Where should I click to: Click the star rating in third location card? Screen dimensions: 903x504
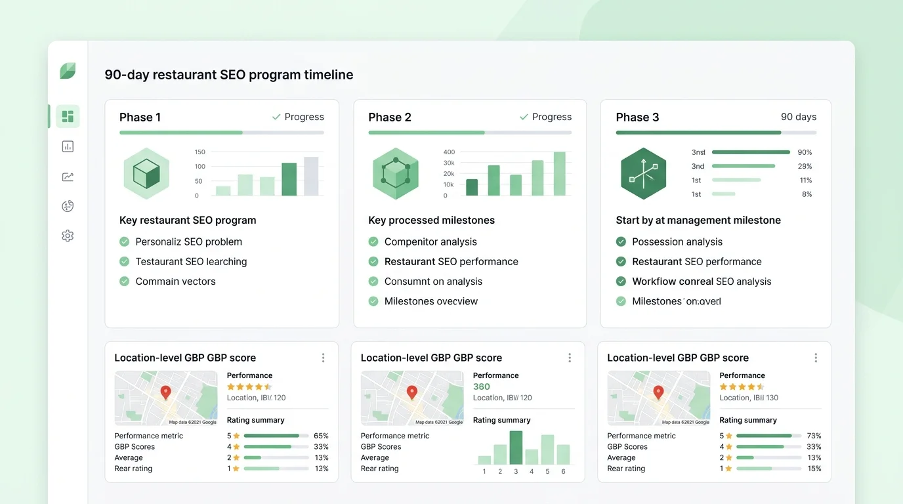(742, 387)
